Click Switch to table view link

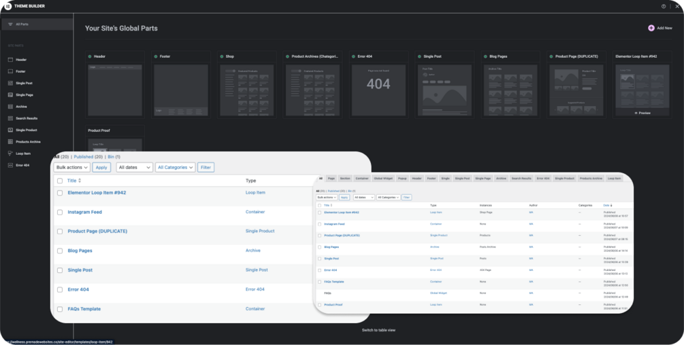[x=378, y=330]
